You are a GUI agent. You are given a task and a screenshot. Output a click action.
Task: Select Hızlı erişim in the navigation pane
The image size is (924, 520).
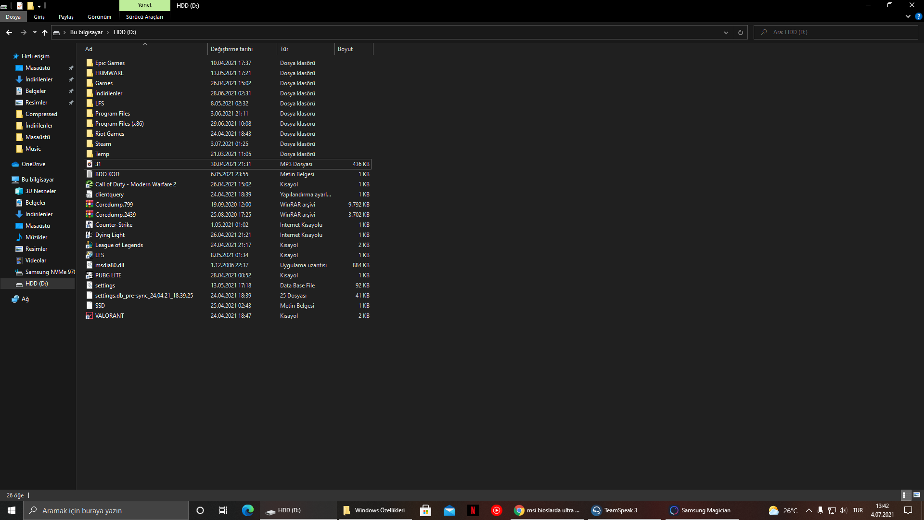click(x=35, y=56)
